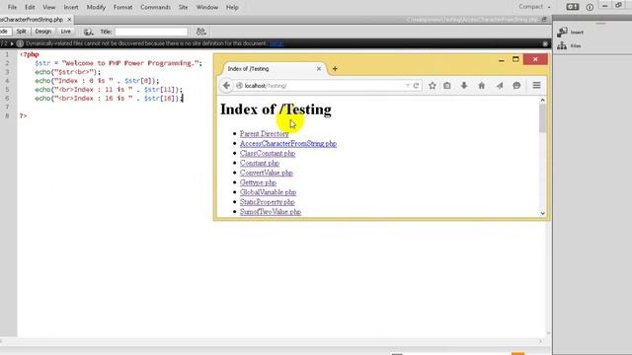The width and height of the screenshot is (632, 355).
Task: Open the File menu
Action: [x=12, y=7]
